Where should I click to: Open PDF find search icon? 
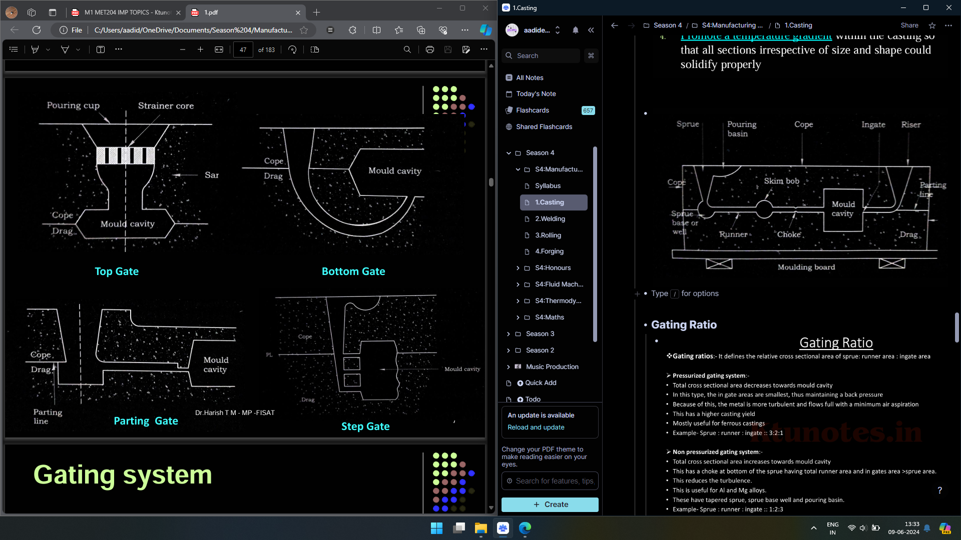407,49
